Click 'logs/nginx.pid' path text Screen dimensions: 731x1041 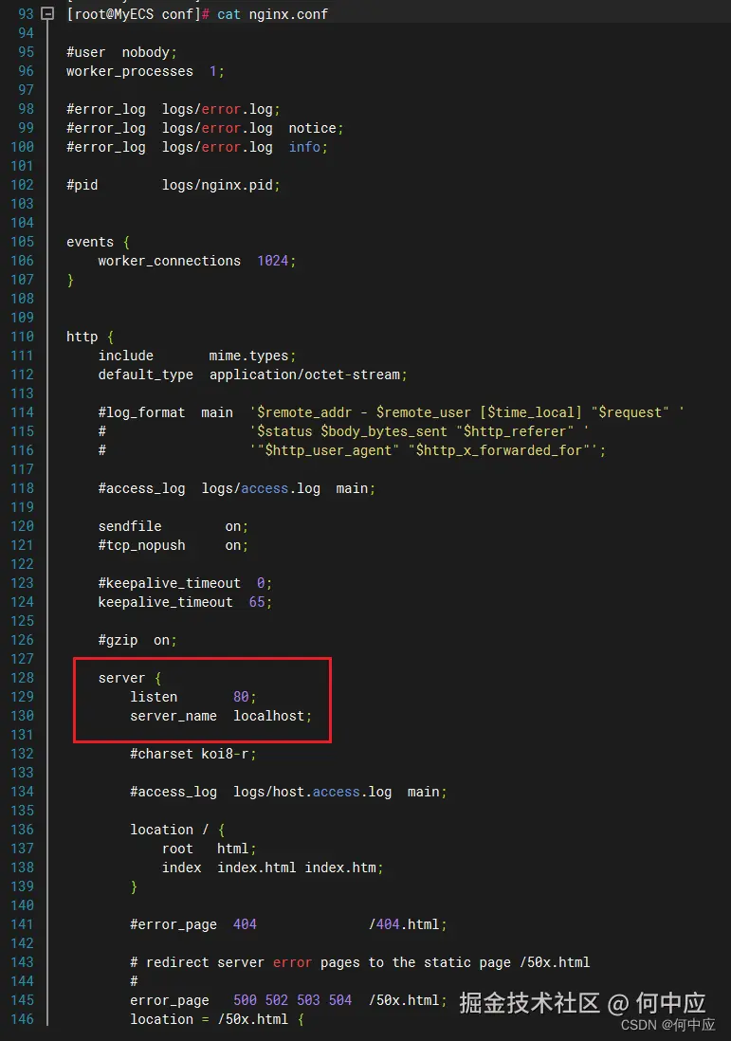click(217, 185)
